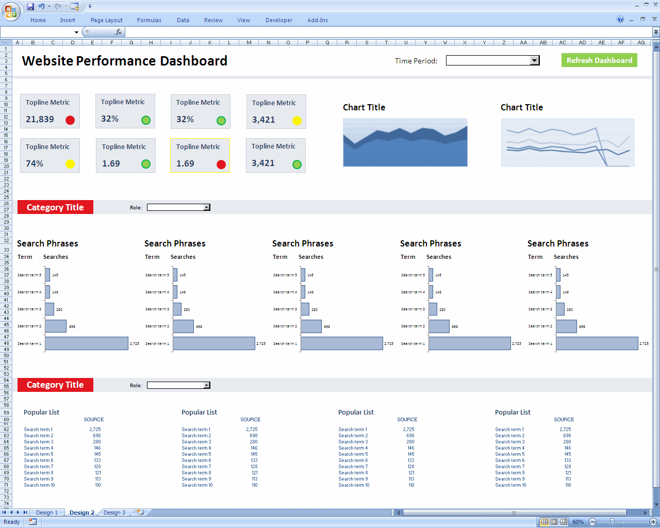Customize the Quick Access Toolbar
The height and width of the screenshot is (528, 660).
(x=90, y=7)
